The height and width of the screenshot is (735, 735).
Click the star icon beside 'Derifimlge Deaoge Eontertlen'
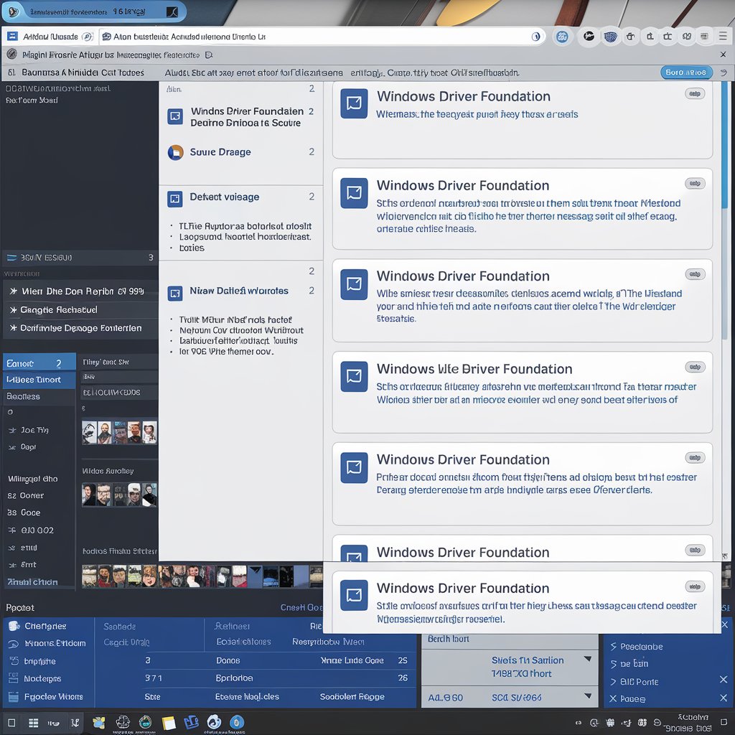pos(13,328)
